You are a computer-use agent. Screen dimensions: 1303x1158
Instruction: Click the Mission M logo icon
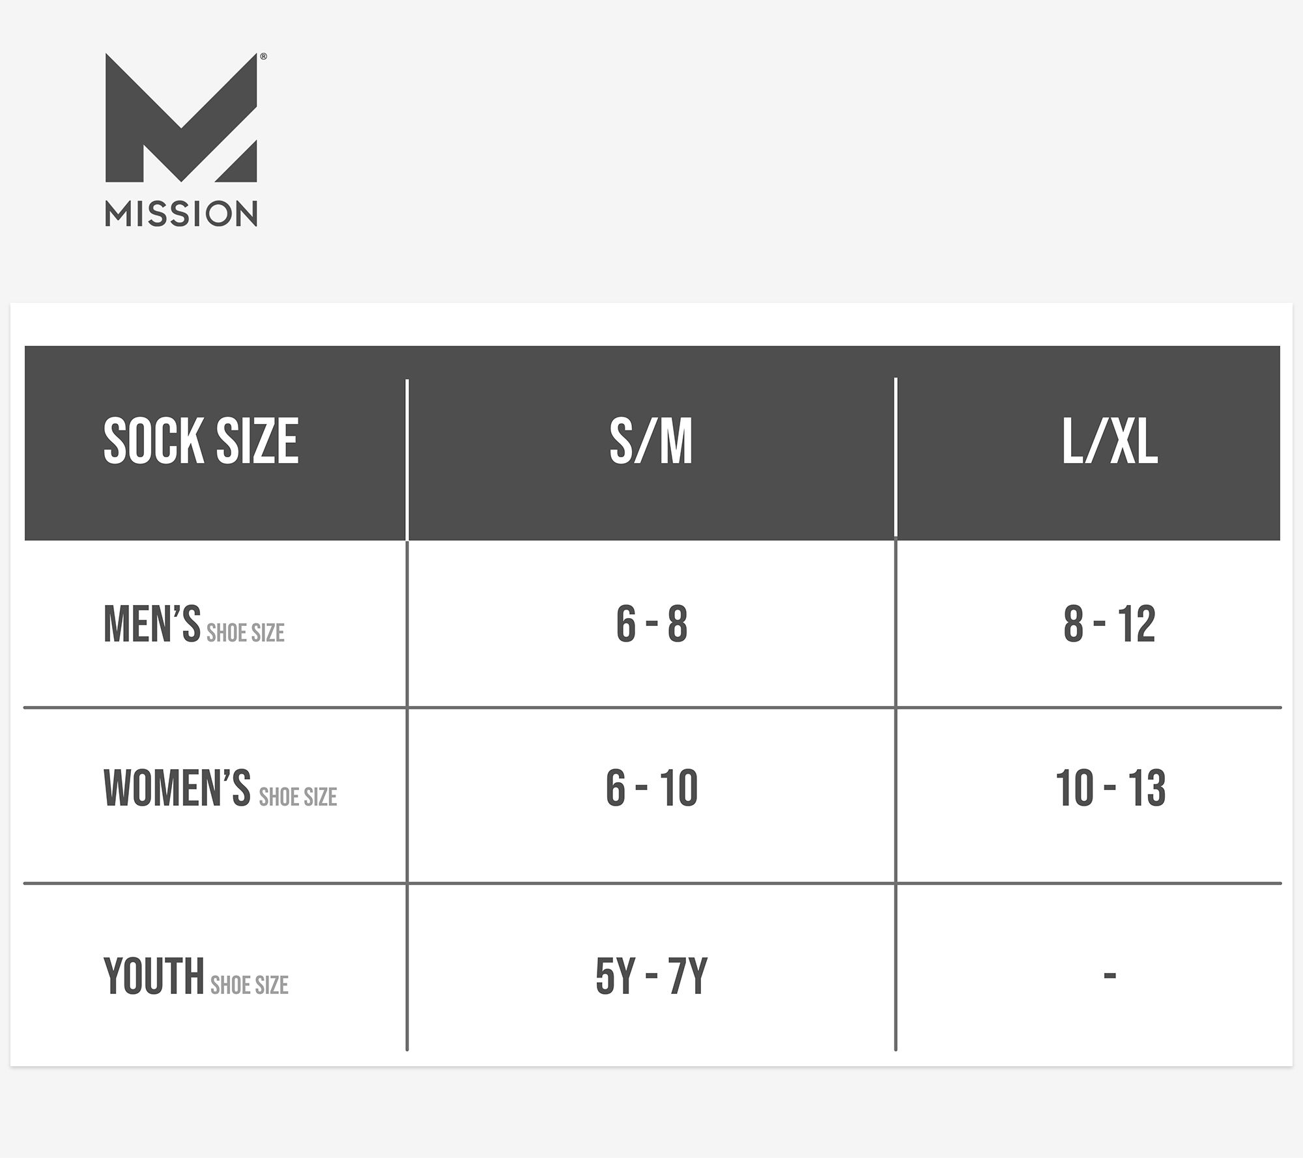tap(181, 118)
